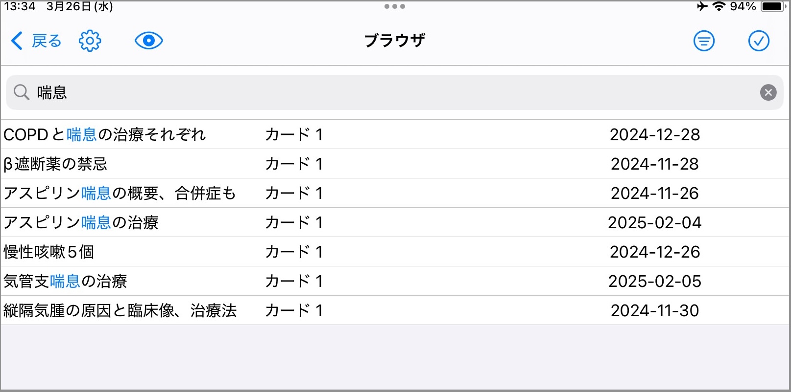Open the 気管支喘息の治療 card

pyautogui.click(x=394, y=281)
